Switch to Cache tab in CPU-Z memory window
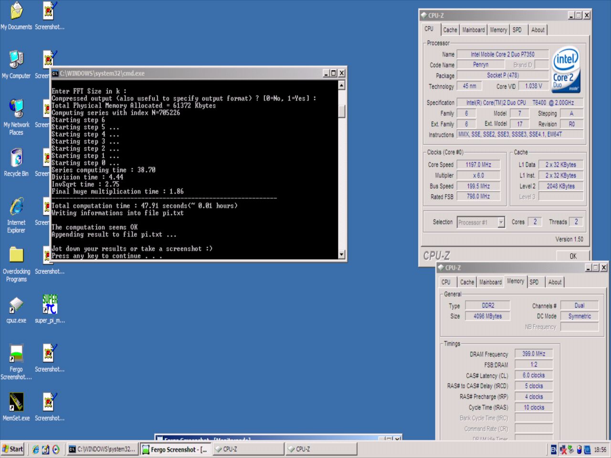This screenshot has width=611, height=458. [x=467, y=282]
